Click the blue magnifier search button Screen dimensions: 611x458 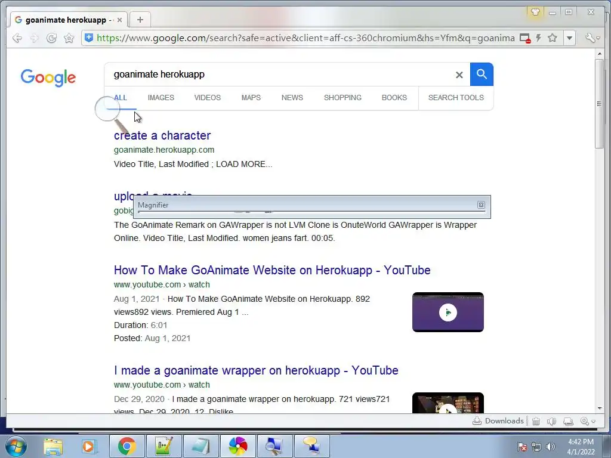(x=482, y=74)
